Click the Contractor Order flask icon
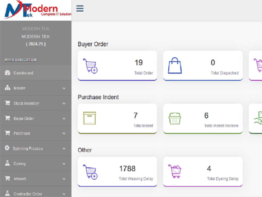This screenshot has width=262, height=197. (7, 193)
